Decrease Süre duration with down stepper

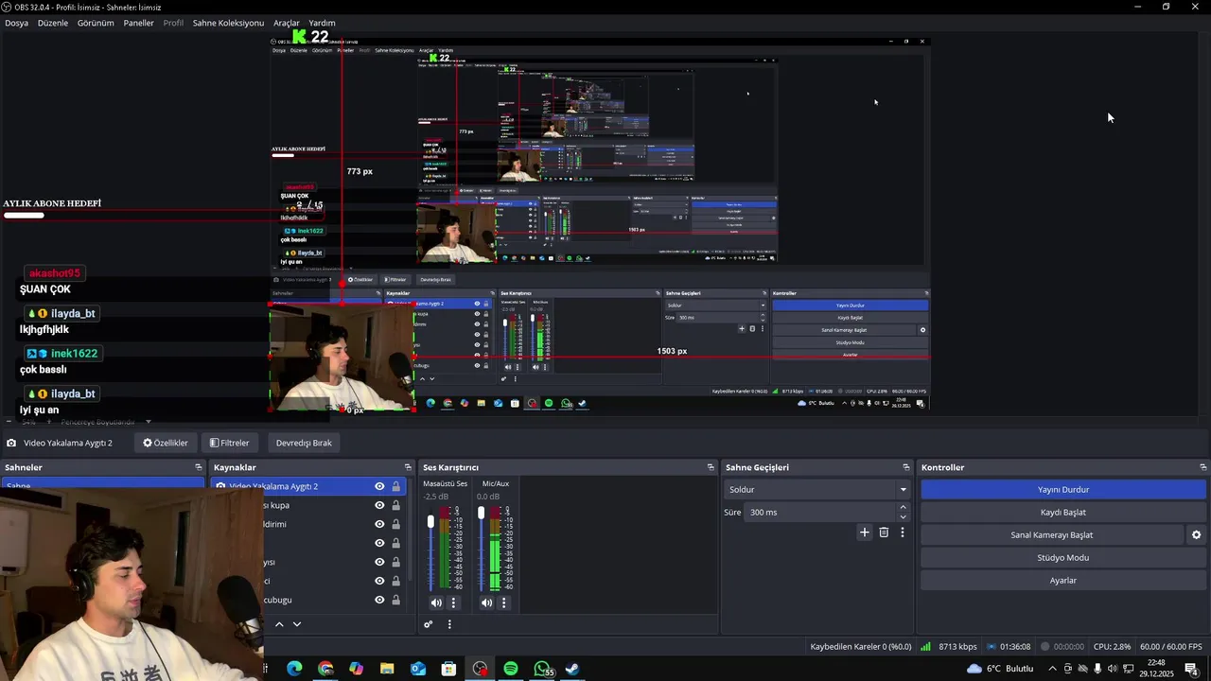[x=903, y=517]
